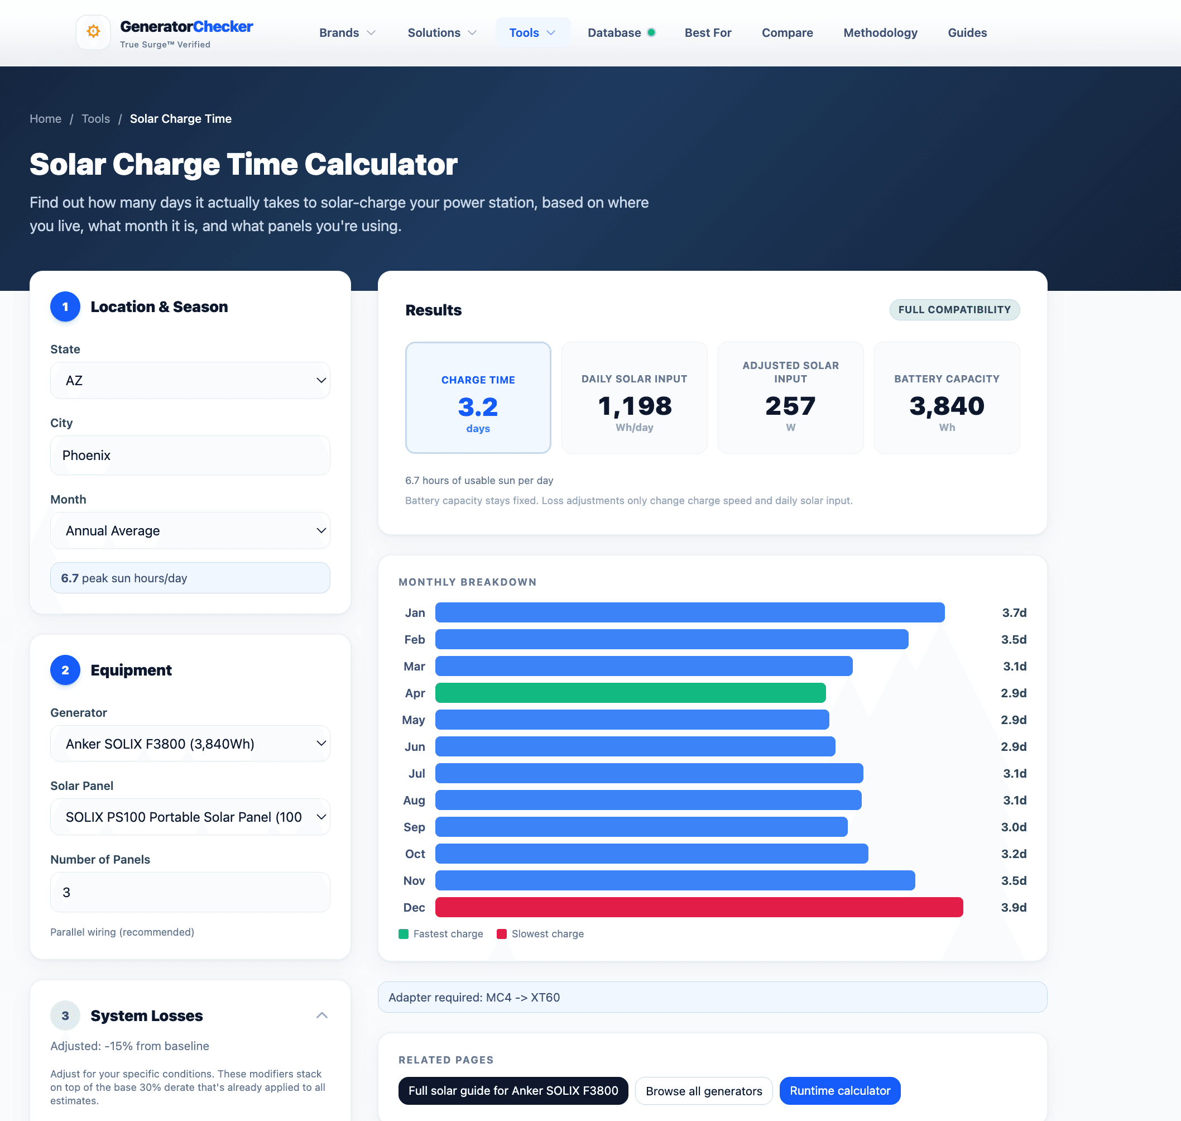Open the Runtime calculator
1181x1121 pixels.
pyautogui.click(x=840, y=1090)
